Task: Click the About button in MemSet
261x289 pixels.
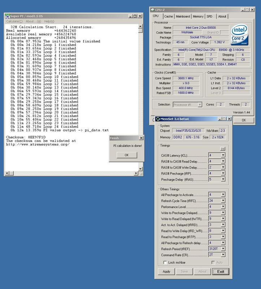Action: [203, 272]
